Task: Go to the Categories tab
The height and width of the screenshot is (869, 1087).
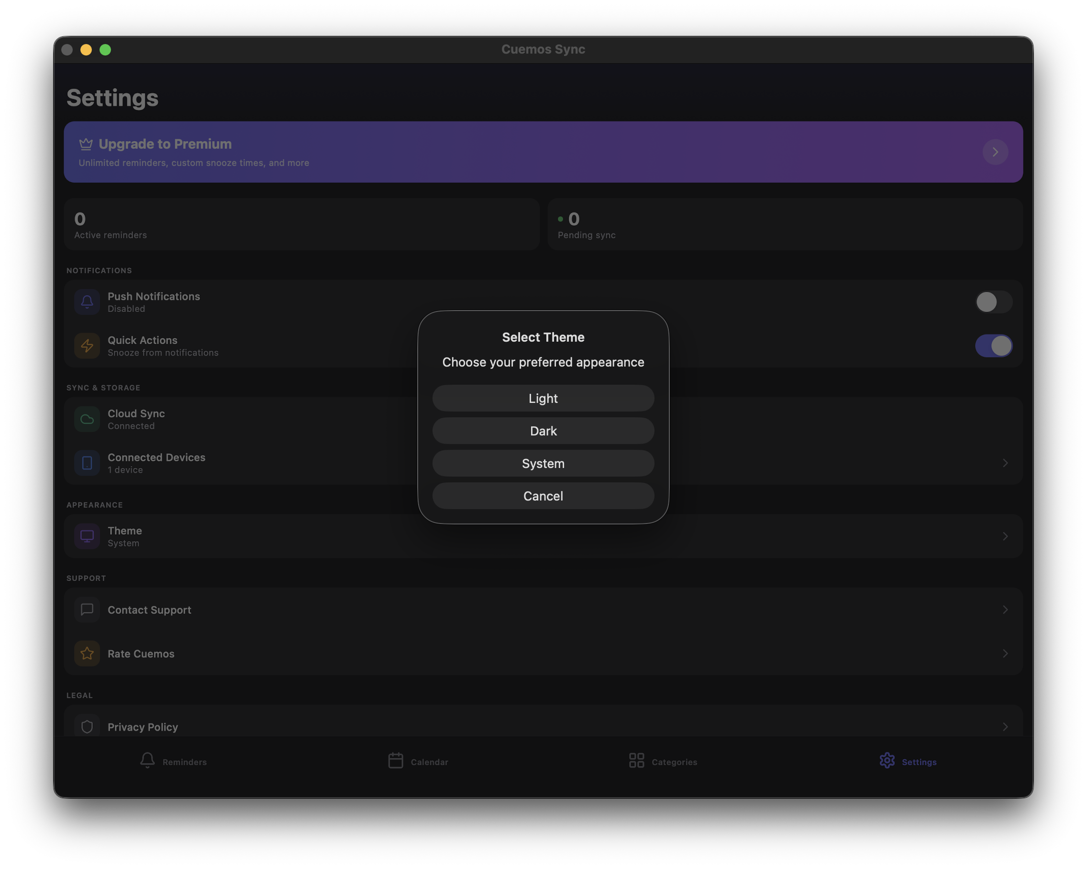Action: (663, 760)
